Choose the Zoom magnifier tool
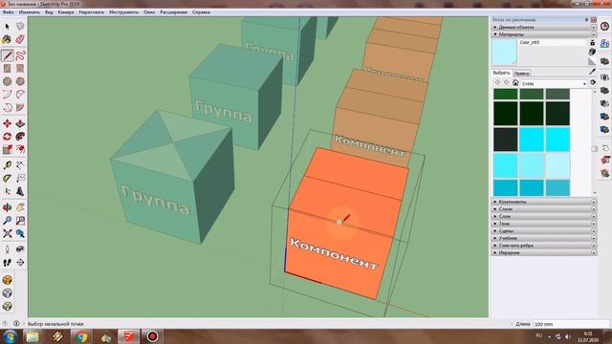This screenshot has width=612, height=344. click(x=8, y=221)
